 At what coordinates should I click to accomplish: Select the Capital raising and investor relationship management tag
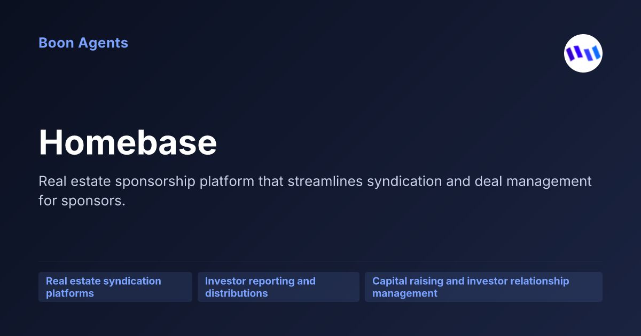point(483,287)
